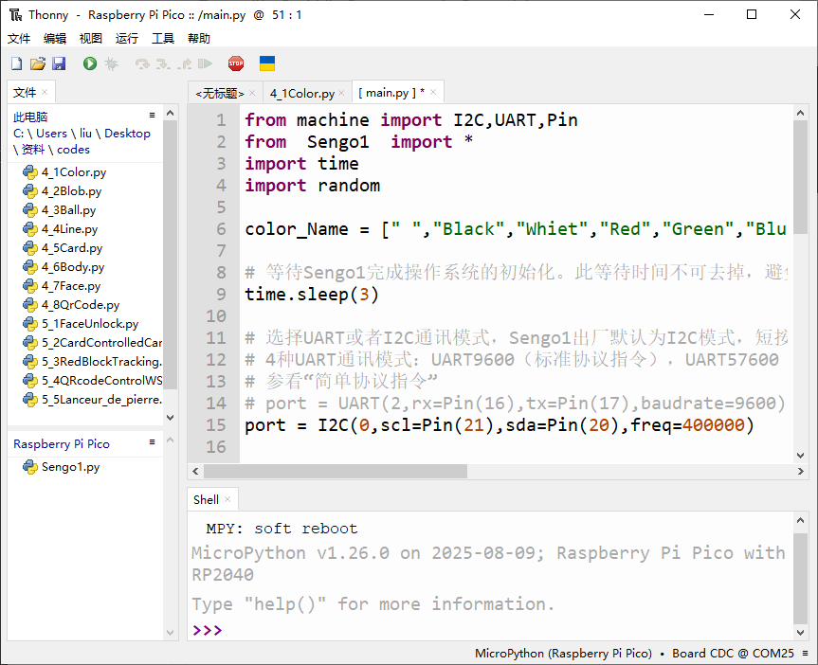
Task: Open Raspberry Pi Pico files hamburger menu
Action: (152, 441)
